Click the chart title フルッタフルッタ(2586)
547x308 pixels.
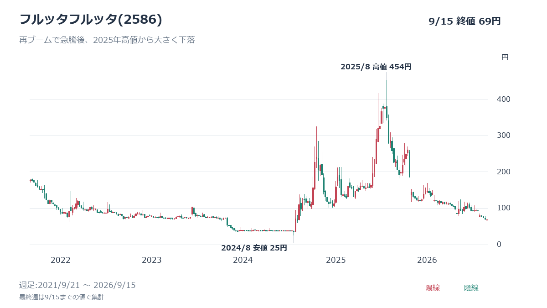click(x=91, y=20)
